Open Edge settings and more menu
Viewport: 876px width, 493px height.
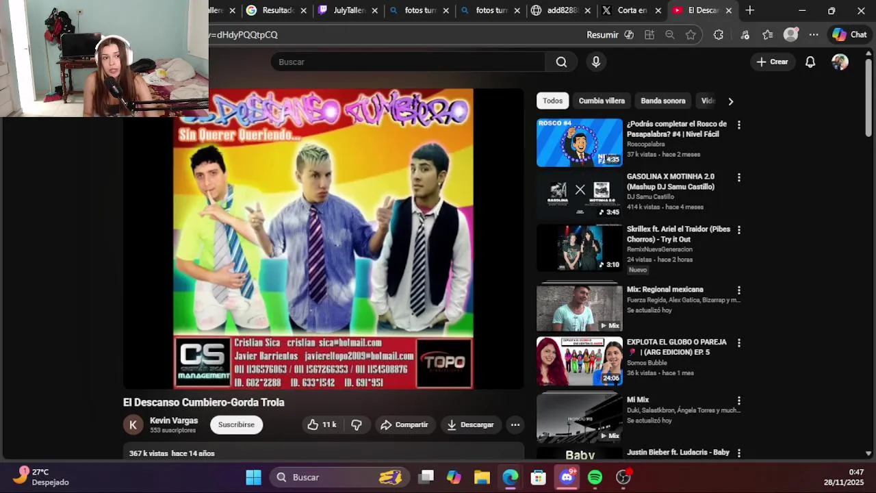point(814,34)
